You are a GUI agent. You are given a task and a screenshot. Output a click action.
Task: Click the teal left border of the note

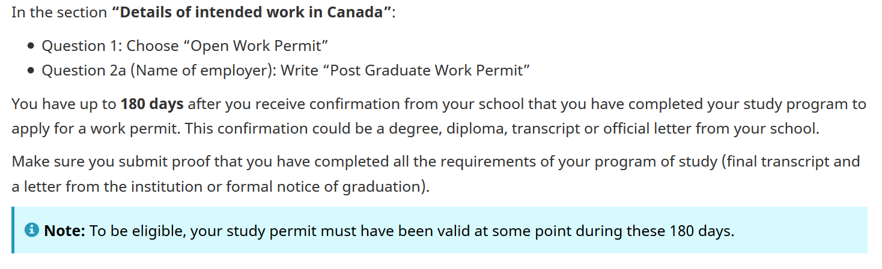click(13, 230)
